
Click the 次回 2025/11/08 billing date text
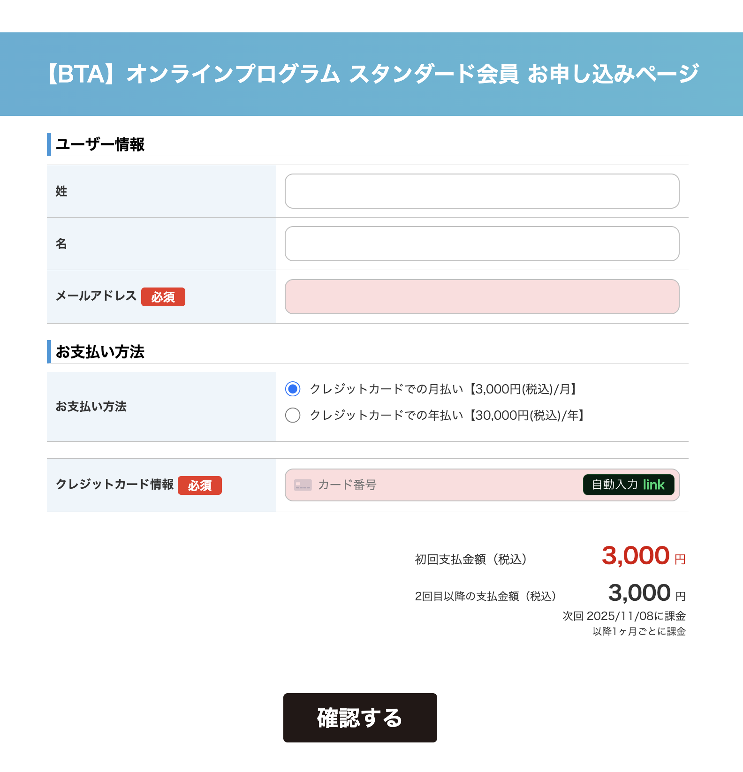click(624, 616)
